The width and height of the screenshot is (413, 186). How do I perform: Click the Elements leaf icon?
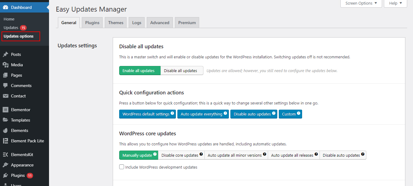click(x=6, y=130)
